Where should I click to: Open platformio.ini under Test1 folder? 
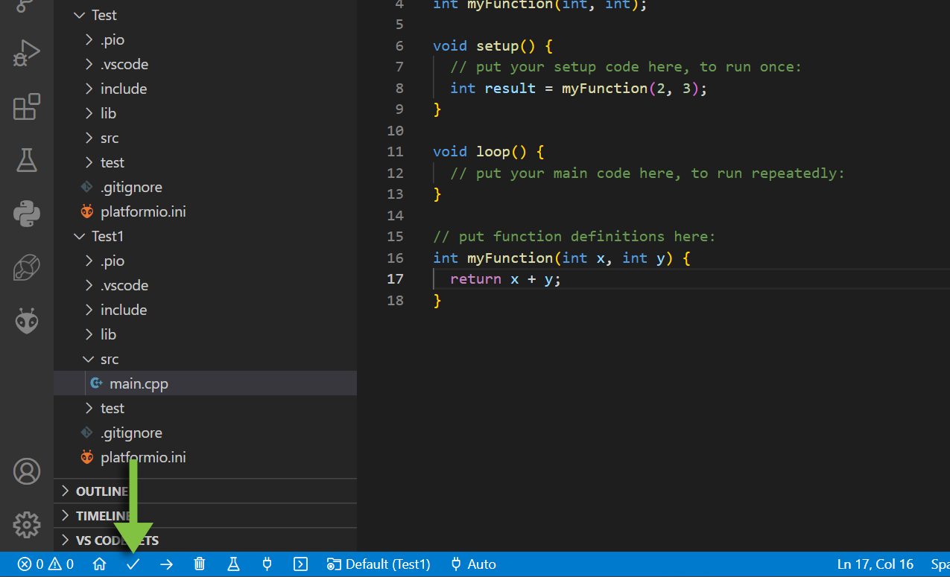click(205, 457)
